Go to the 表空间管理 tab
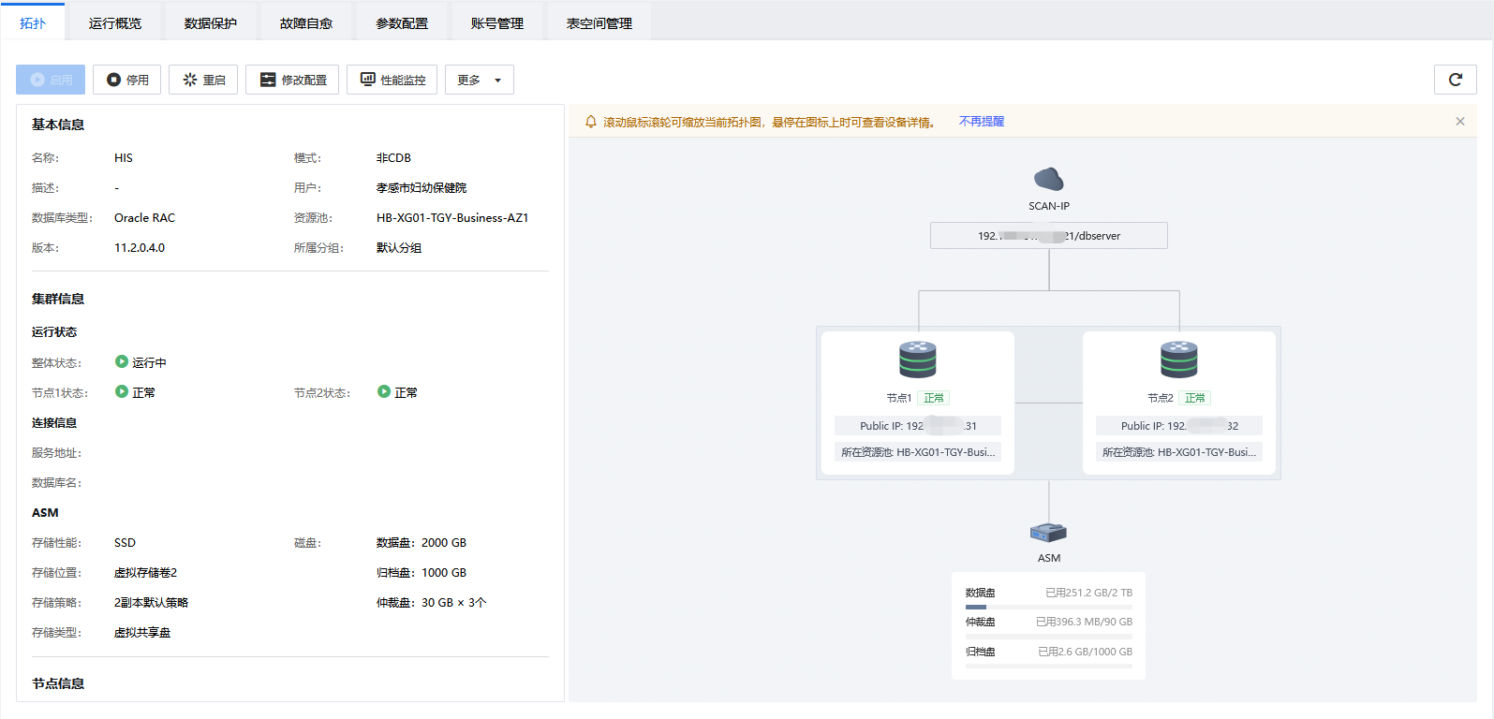This screenshot has width=1494, height=719. pos(599,23)
